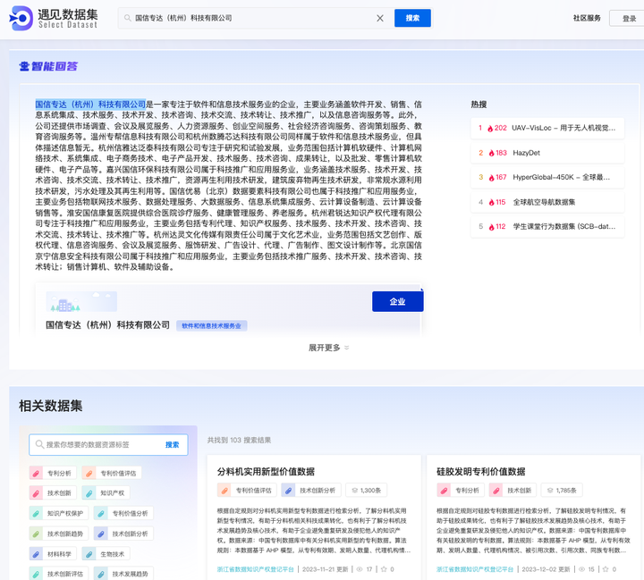Click the icon on the 生物技术 sidebar tag
Screen dimensions: 644x580
[89, 554]
